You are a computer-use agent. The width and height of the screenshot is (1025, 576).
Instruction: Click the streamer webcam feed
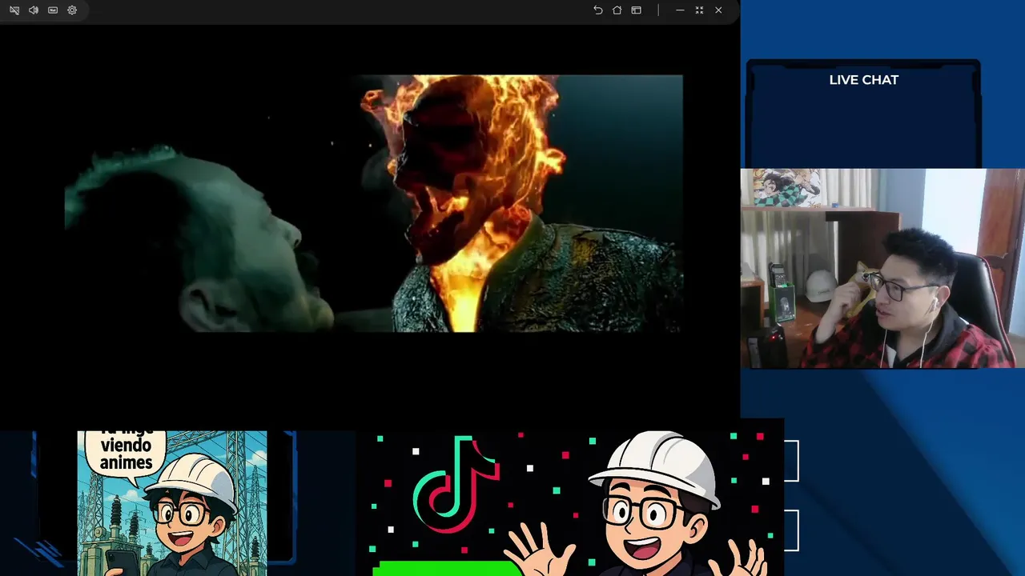882,268
